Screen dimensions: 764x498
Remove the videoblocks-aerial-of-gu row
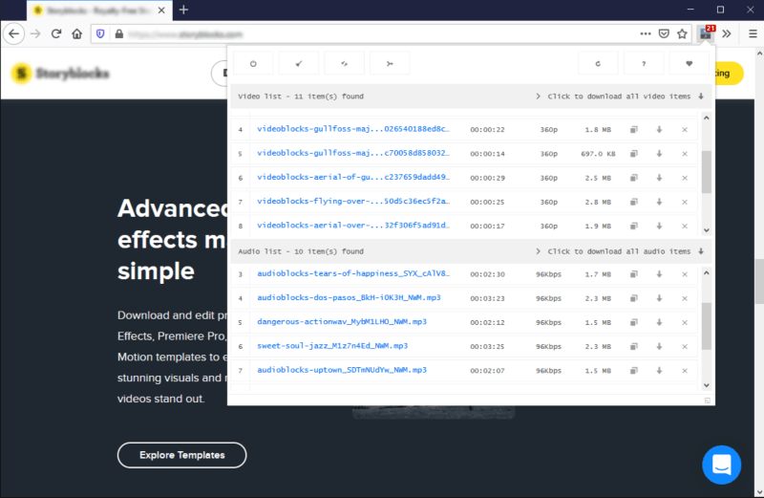coord(685,178)
